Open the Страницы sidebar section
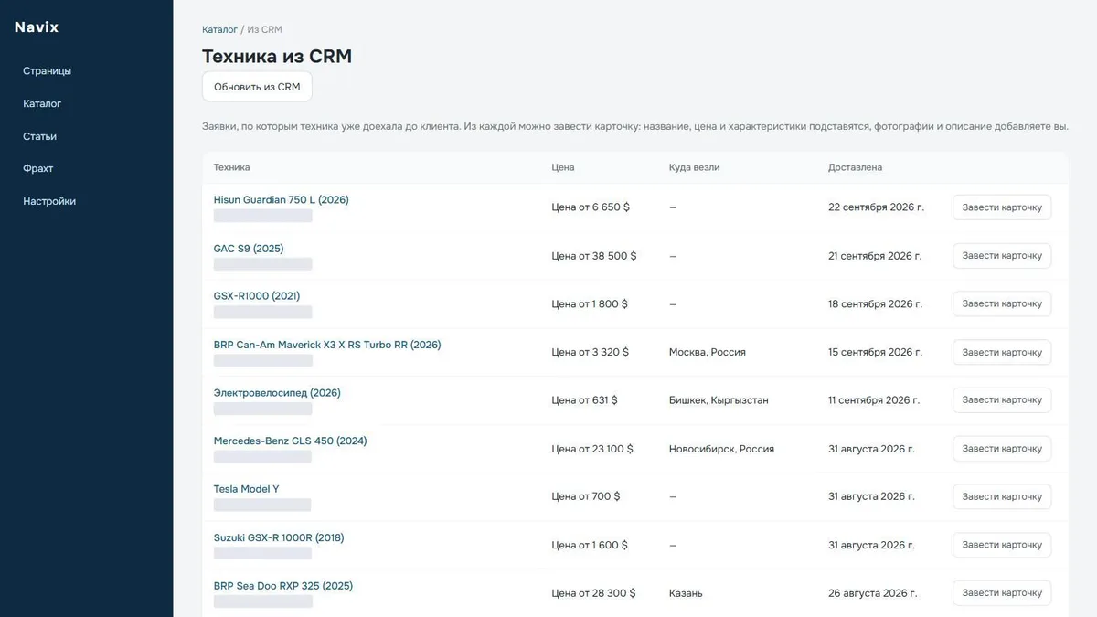 point(47,71)
